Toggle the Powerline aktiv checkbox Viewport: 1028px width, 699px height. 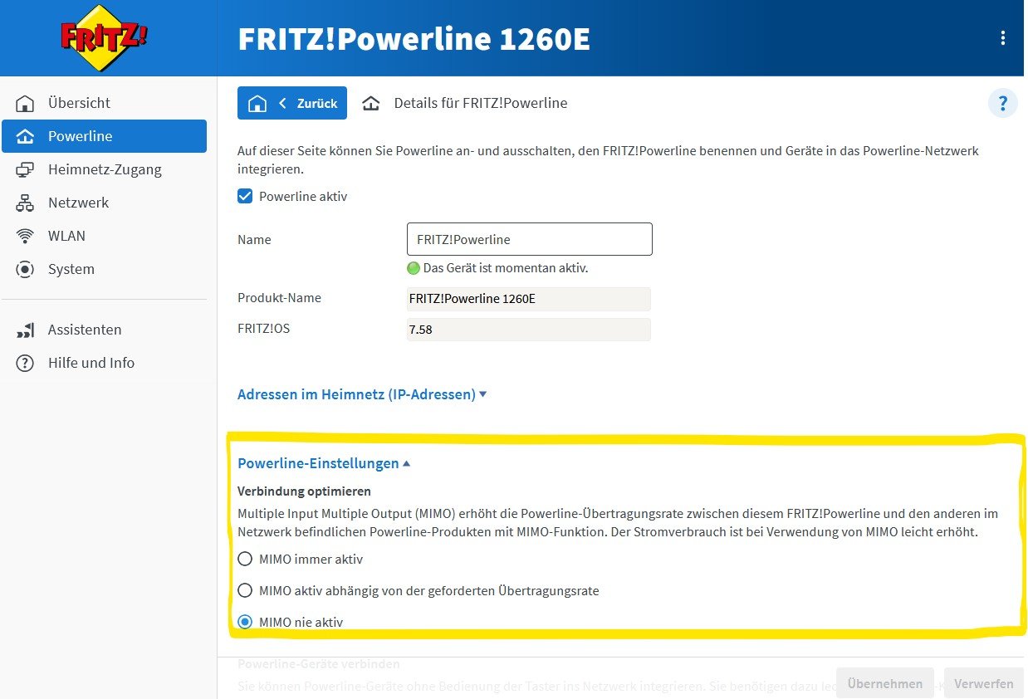click(245, 197)
